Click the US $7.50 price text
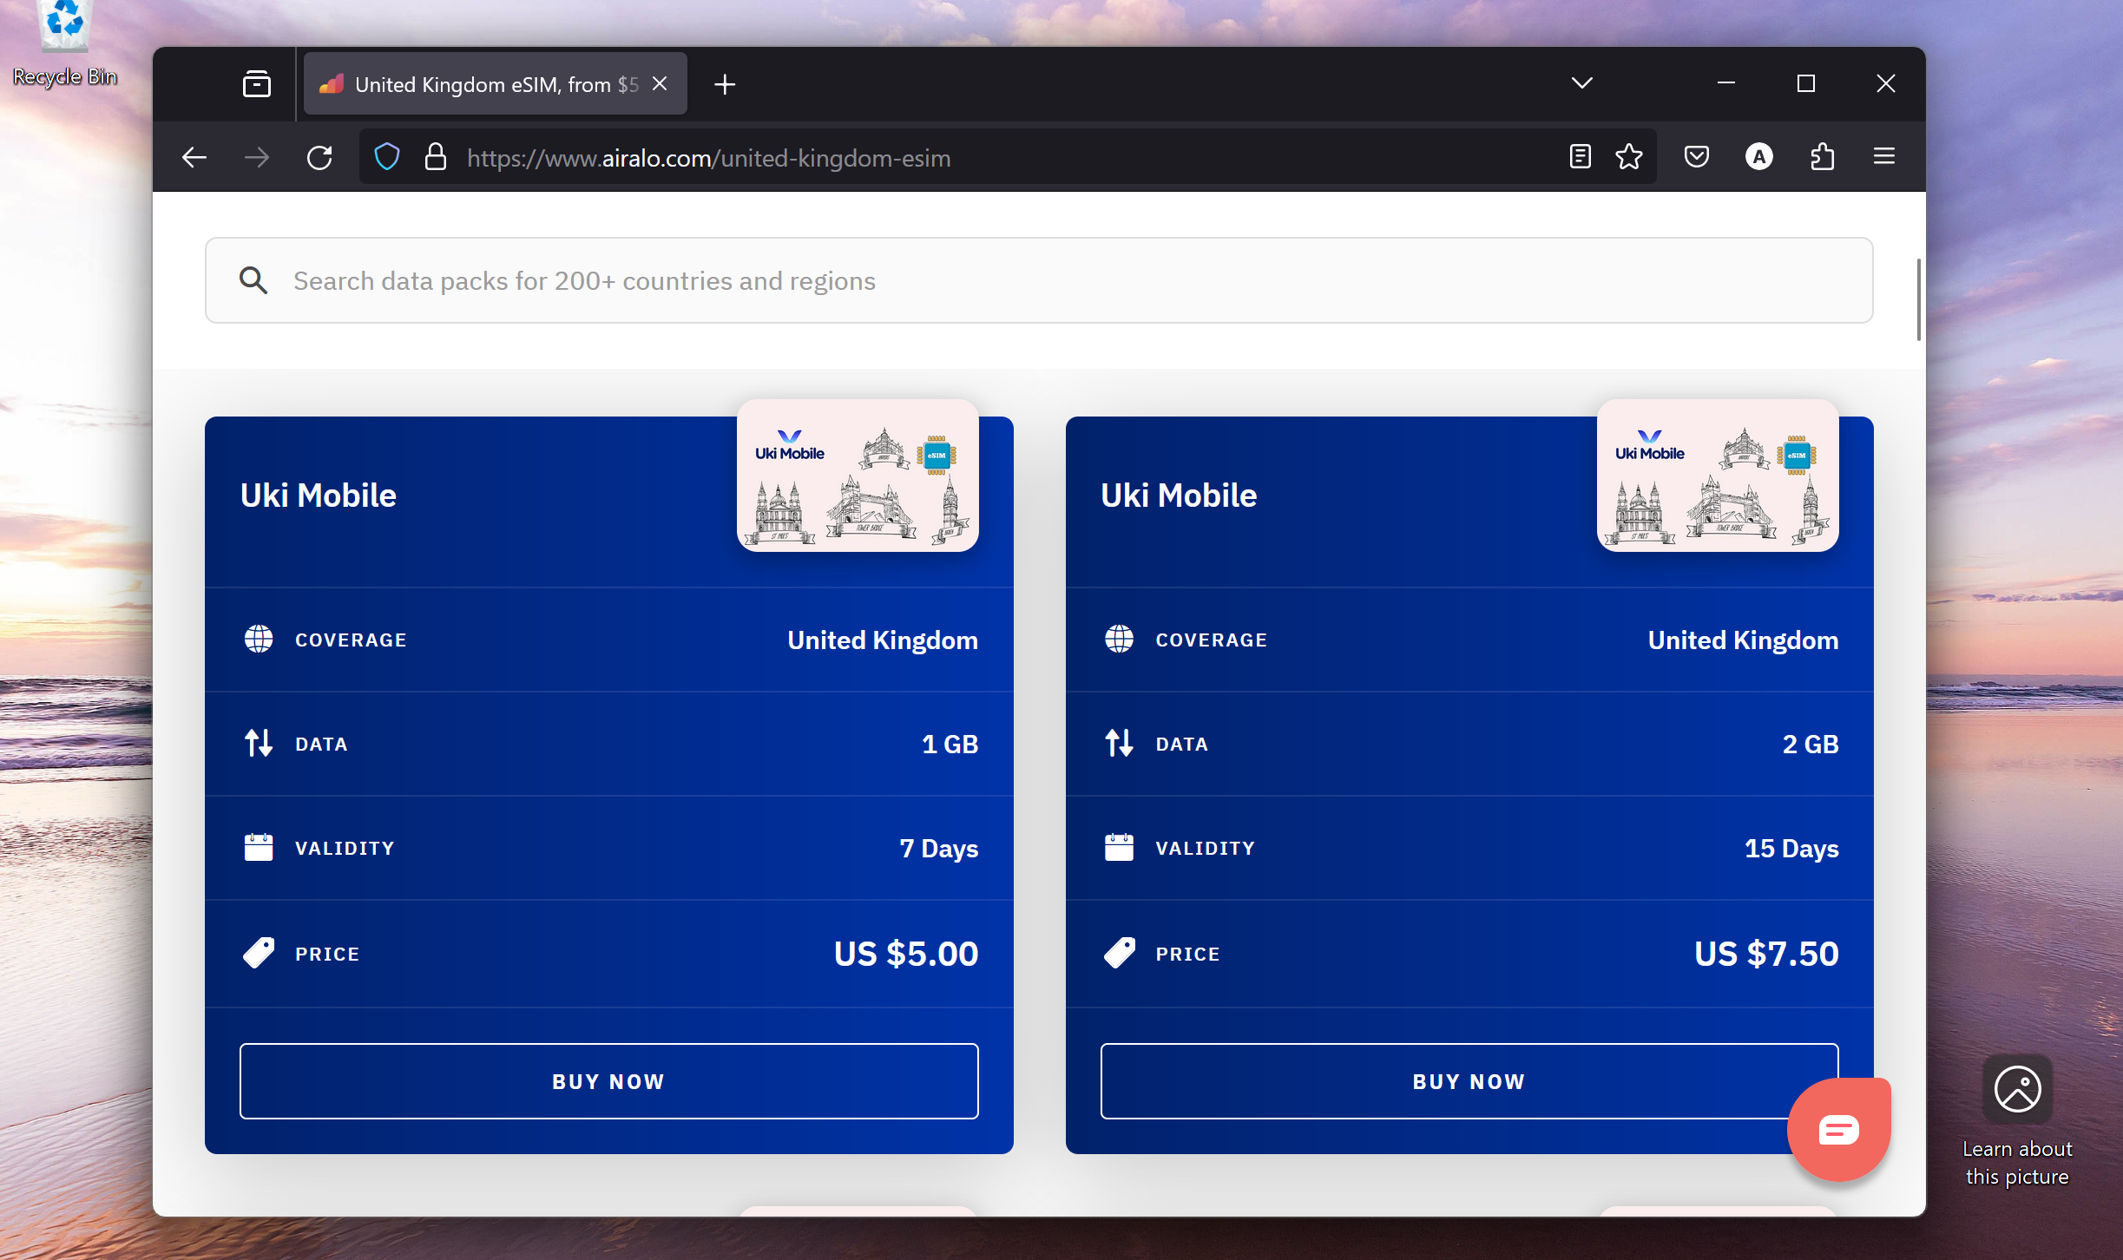This screenshot has width=2123, height=1260. pyautogui.click(x=1766, y=954)
